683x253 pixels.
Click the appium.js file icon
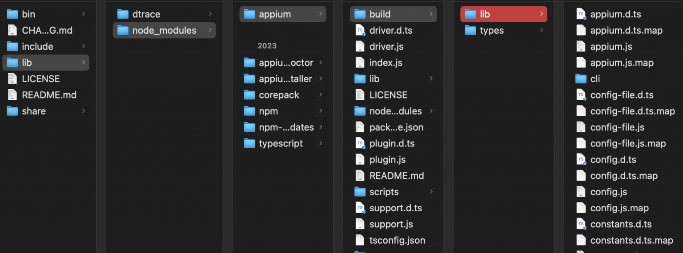point(581,47)
